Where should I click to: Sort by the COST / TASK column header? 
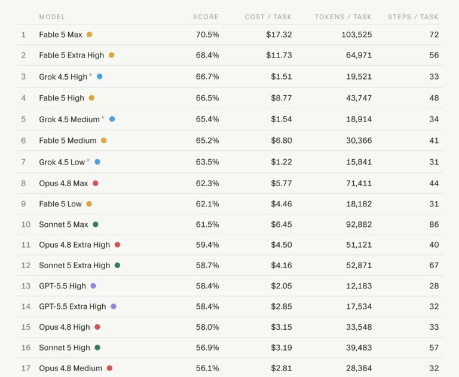[x=268, y=17]
